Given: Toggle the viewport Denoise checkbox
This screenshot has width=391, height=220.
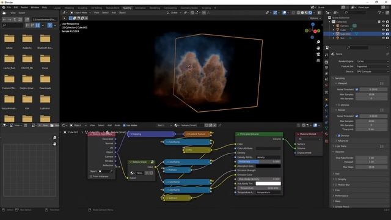Looking at the screenshot, I should pyautogui.click(x=339, y=105).
